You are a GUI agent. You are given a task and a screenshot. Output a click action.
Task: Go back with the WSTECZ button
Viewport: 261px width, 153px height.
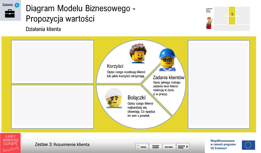coord(142,147)
